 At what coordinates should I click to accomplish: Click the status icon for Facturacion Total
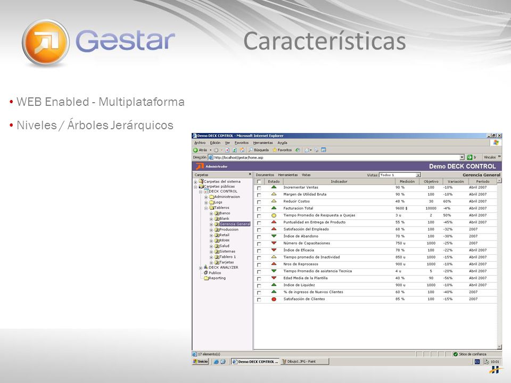click(x=274, y=208)
